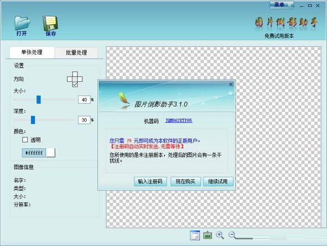Check the top direction box

tap(75, 74)
